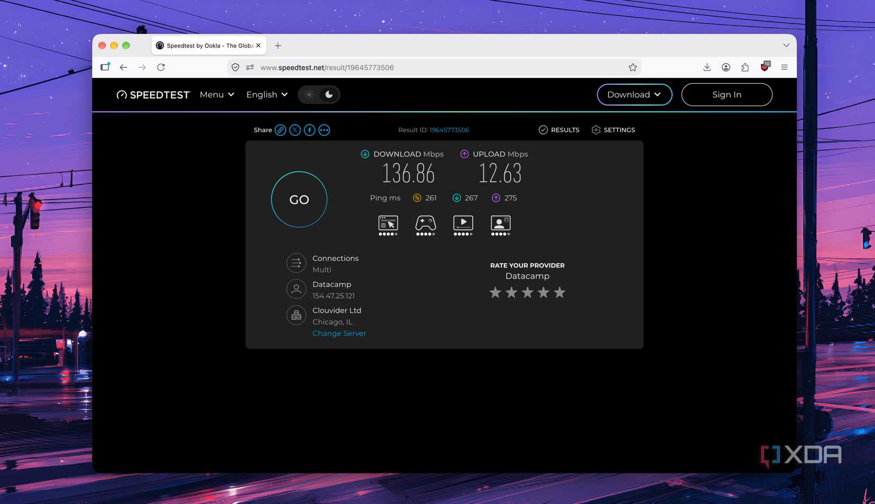Click the Clouvider Ltd server icon
The image size is (875, 504).
[x=296, y=315]
